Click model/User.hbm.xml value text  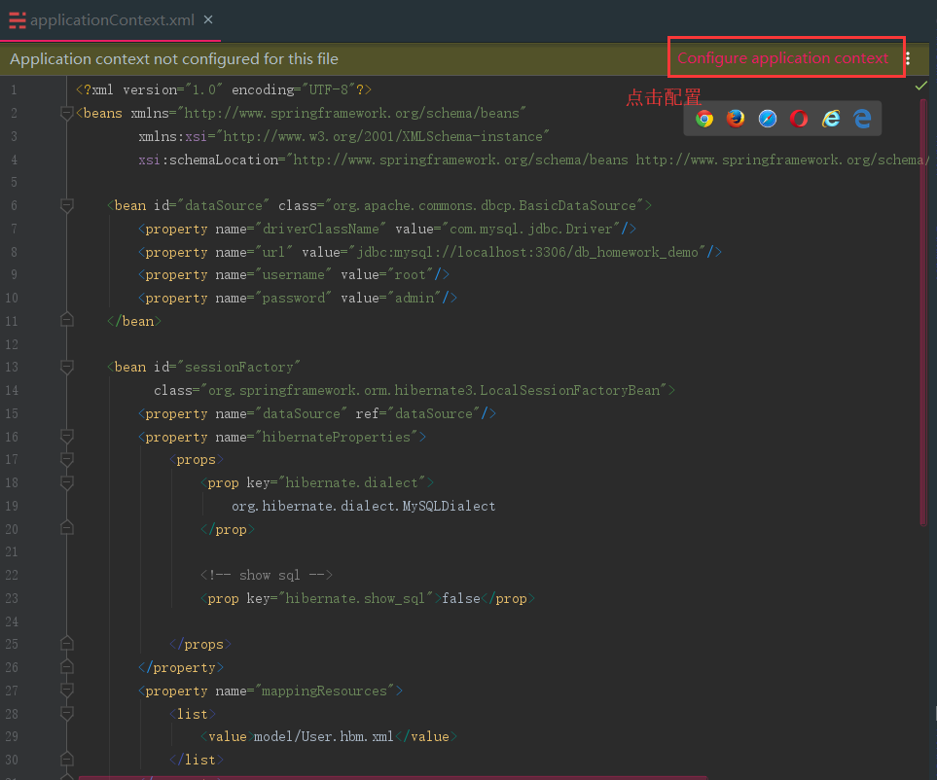(323, 736)
